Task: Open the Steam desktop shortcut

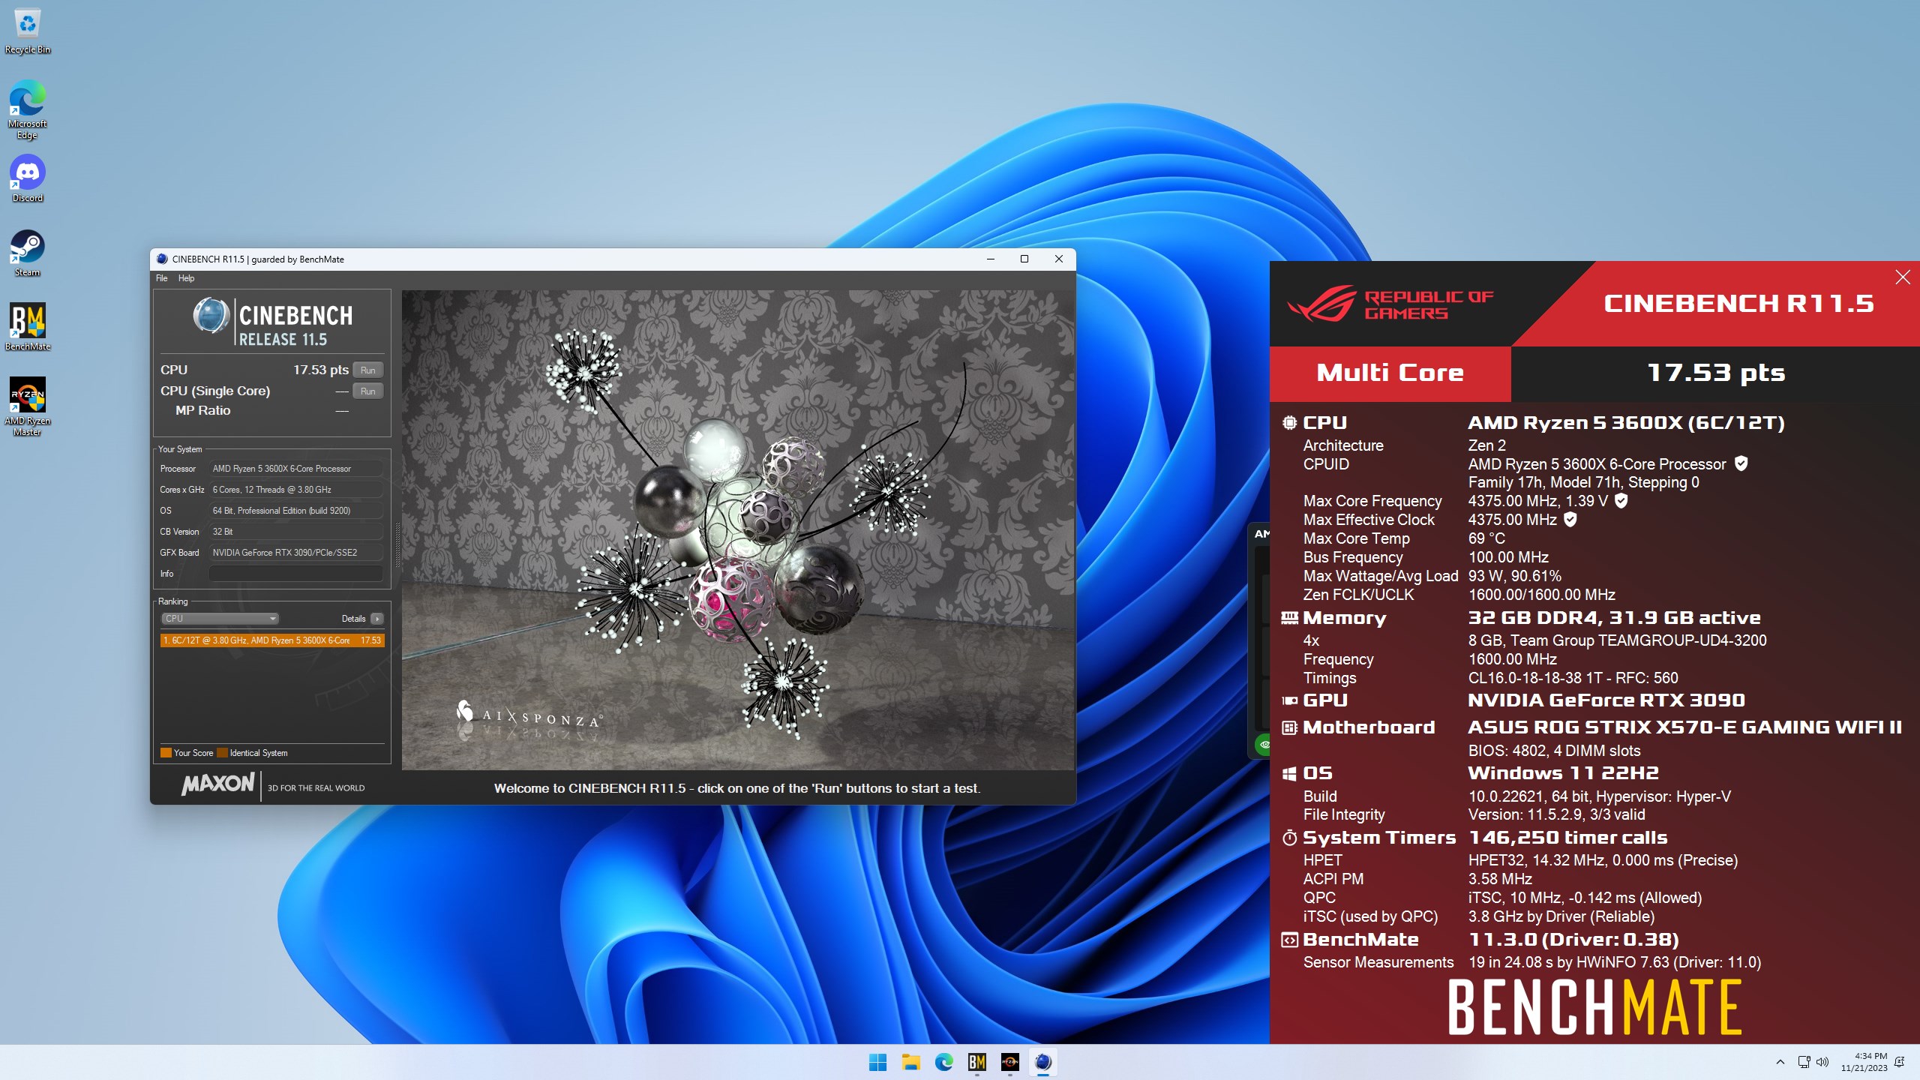Action: 28,253
